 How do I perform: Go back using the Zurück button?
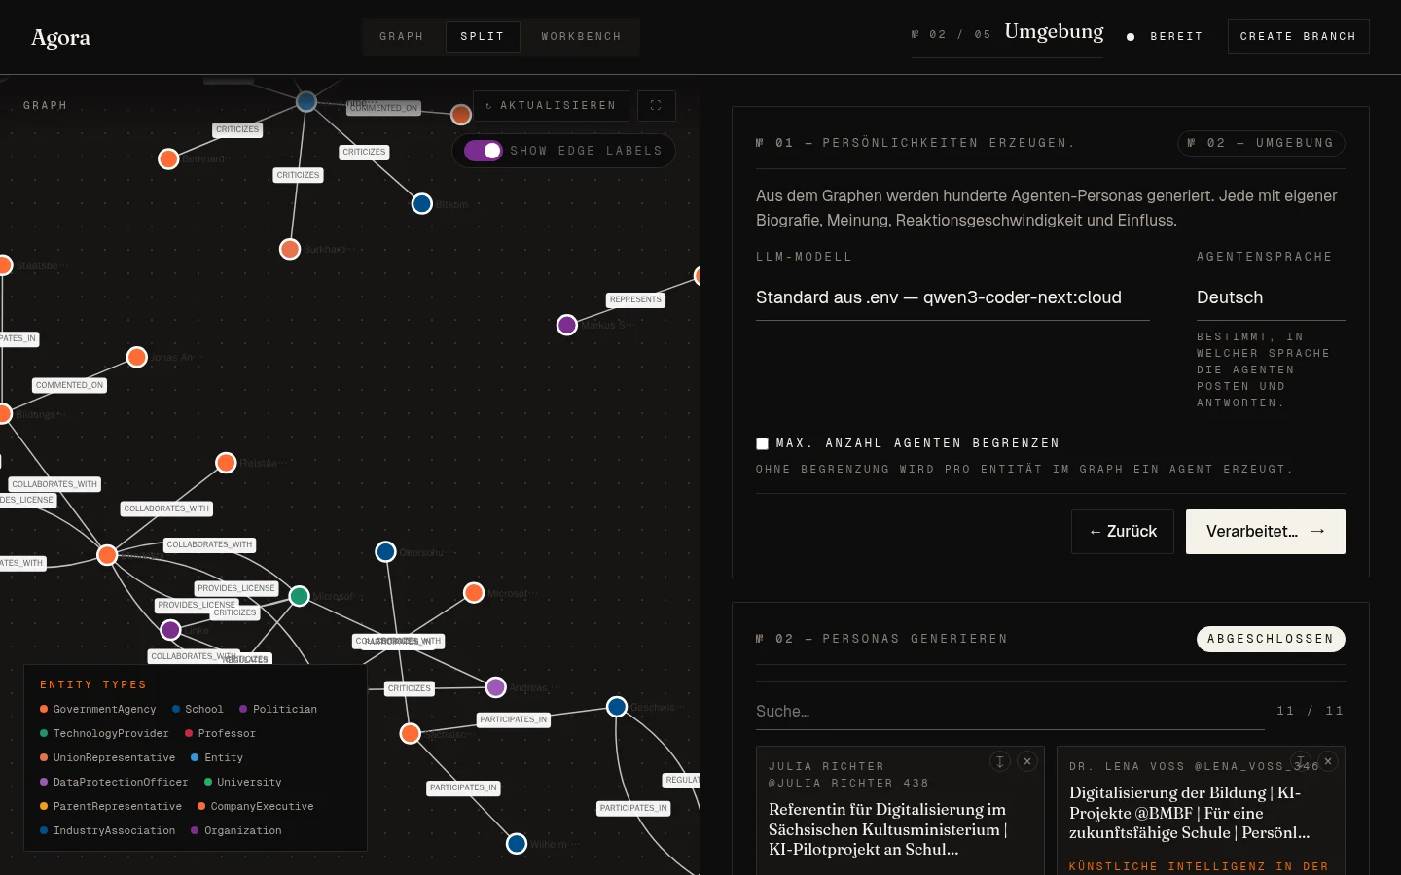point(1123,532)
